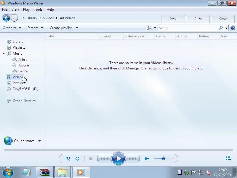Expand the Library breadcrumb arrow
The height and width of the screenshot is (178, 237).
click(x=23, y=18)
